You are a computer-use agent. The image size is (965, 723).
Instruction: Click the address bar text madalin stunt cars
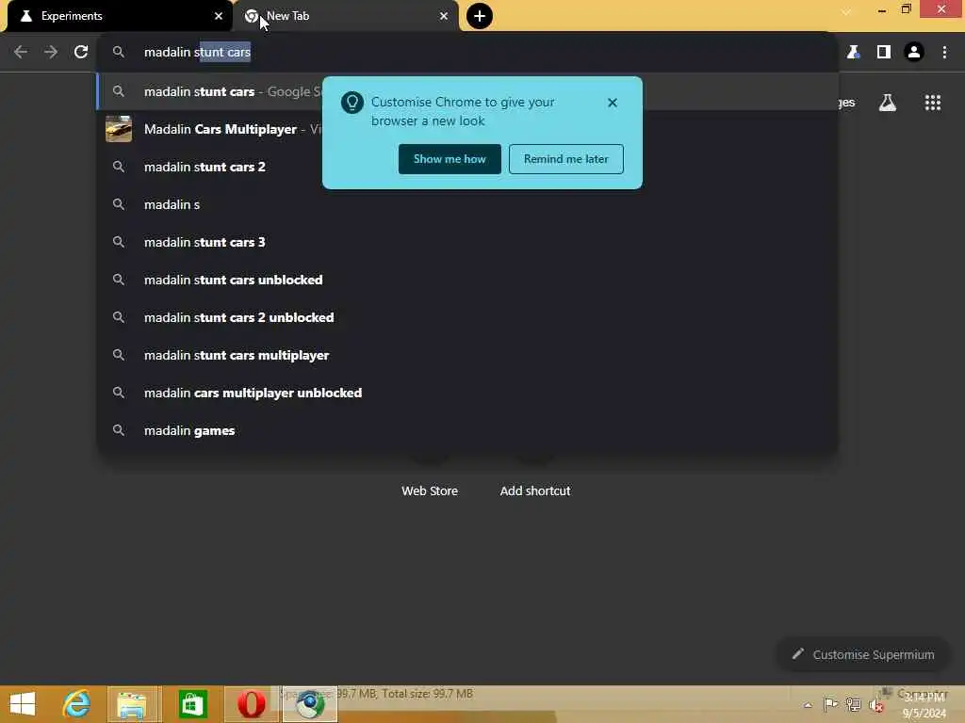197,53
